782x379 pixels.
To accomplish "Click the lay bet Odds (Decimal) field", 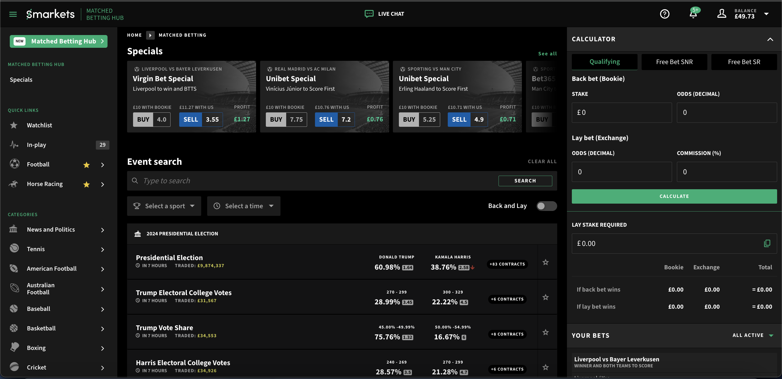I will 622,172.
